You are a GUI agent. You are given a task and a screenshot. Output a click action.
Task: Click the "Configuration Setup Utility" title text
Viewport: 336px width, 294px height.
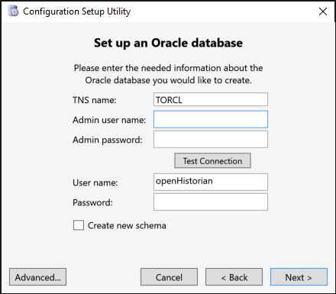(77, 11)
